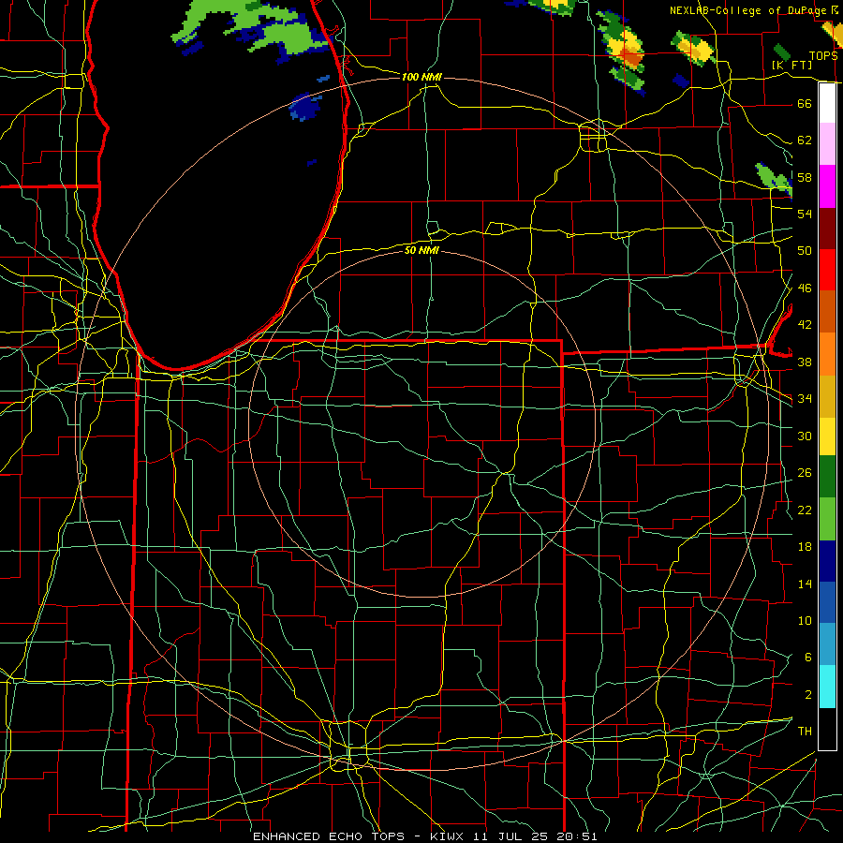843x843 pixels.
Task: Pick the light green legend swatch
Action: pos(827,519)
